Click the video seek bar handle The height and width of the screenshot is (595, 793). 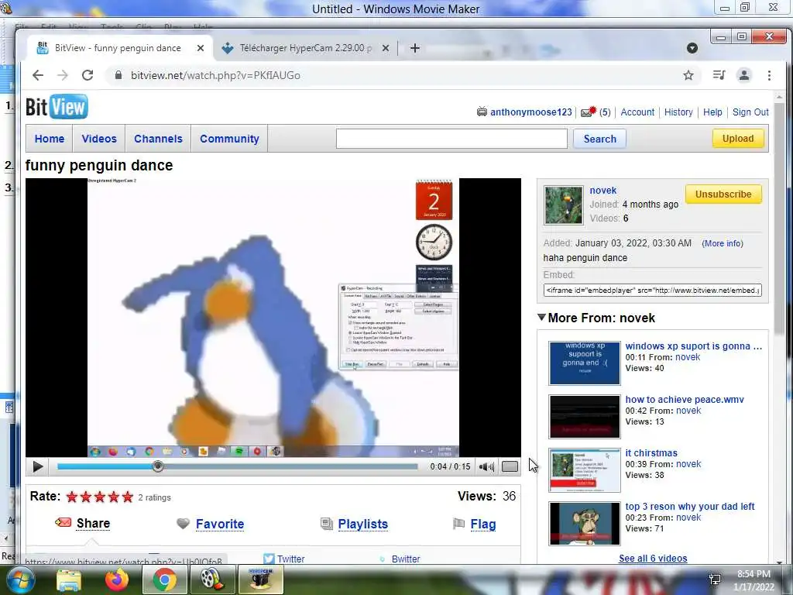pos(158,466)
